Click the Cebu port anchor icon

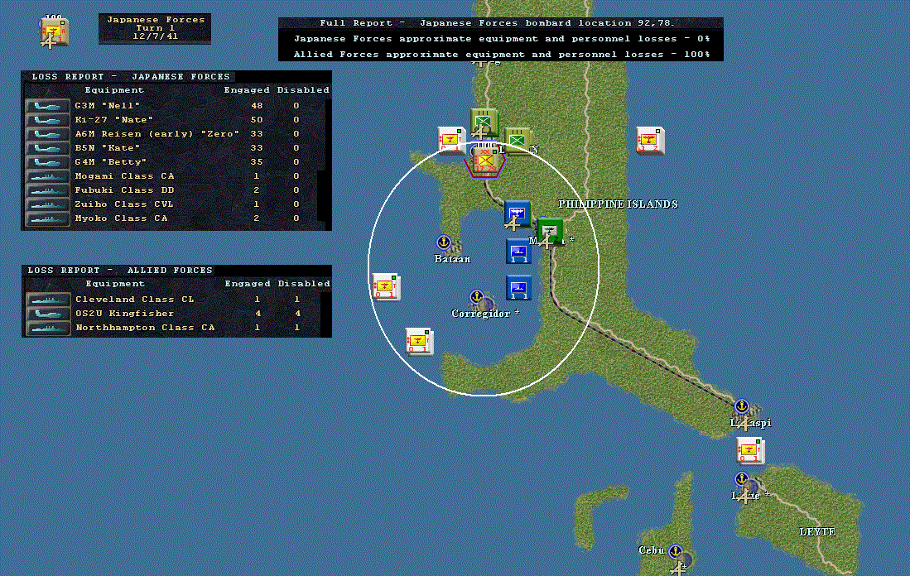tap(675, 551)
